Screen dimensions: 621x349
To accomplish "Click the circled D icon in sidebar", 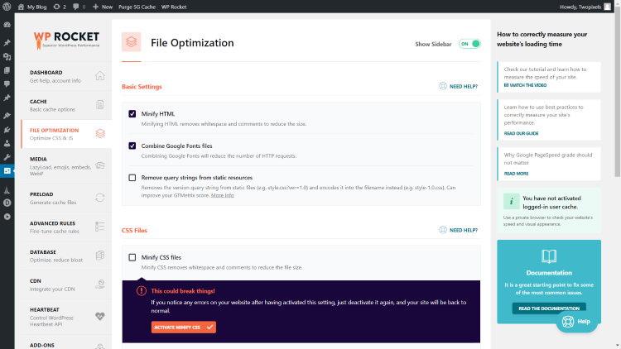I will pos(7,203).
